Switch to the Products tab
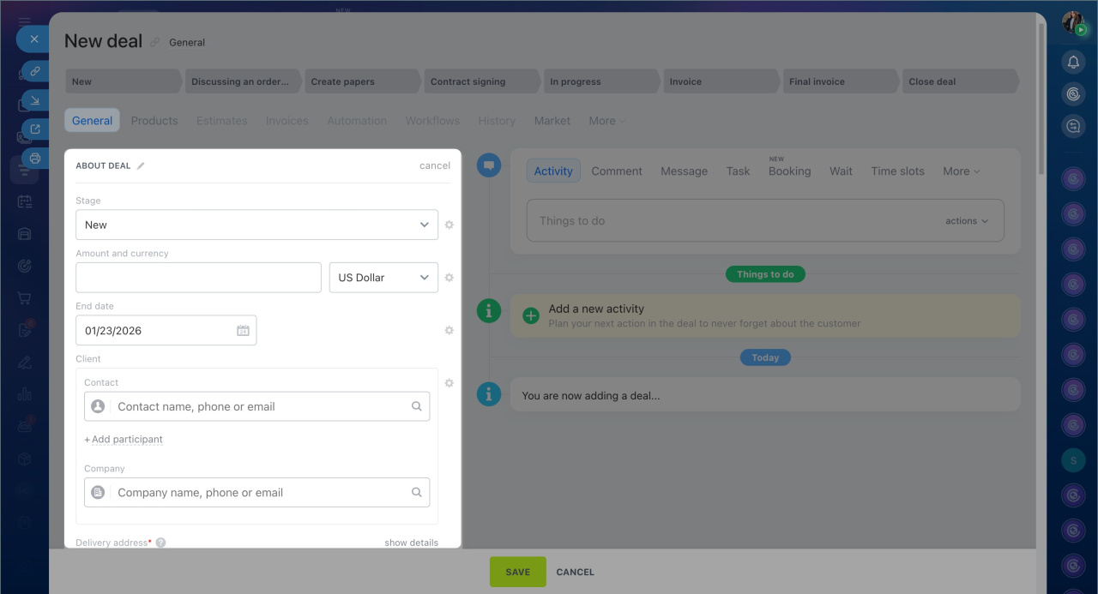This screenshot has width=1098, height=594. coord(154,121)
